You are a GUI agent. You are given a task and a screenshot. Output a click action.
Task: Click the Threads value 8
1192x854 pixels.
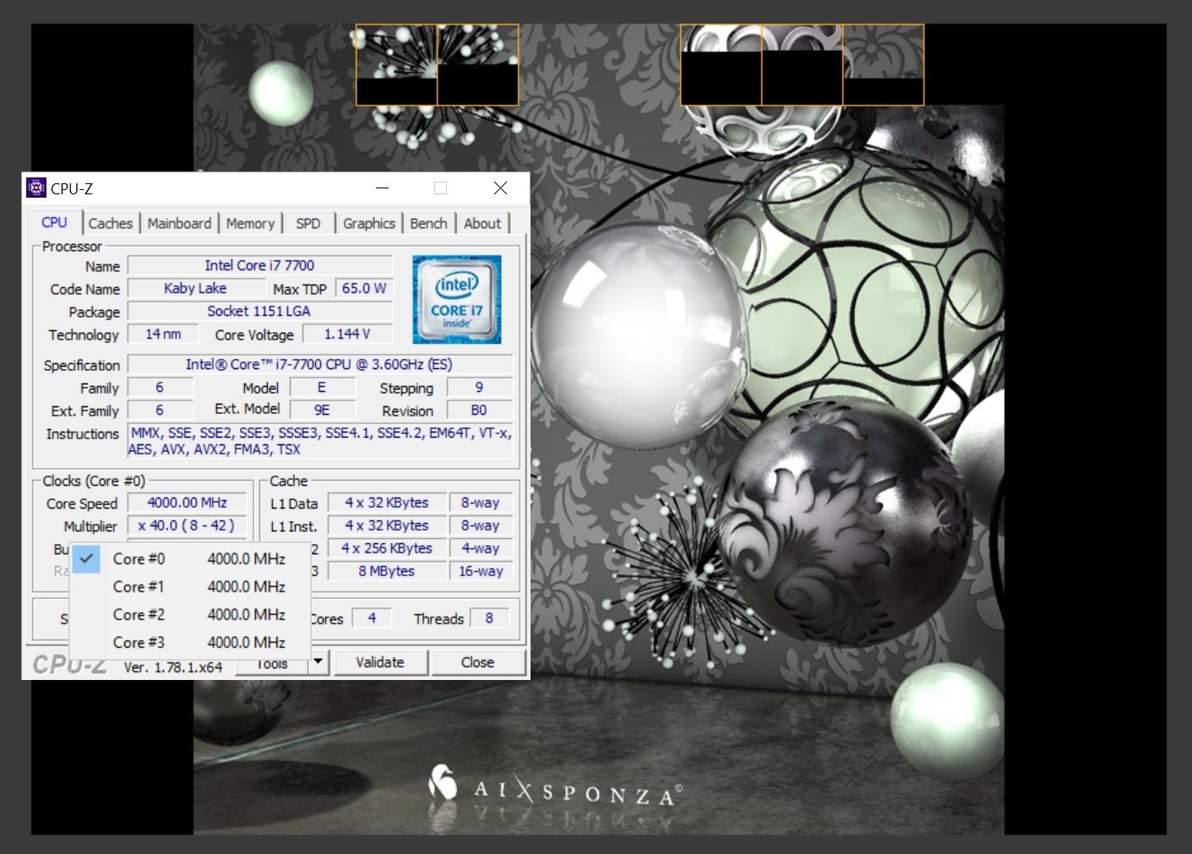coord(489,618)
